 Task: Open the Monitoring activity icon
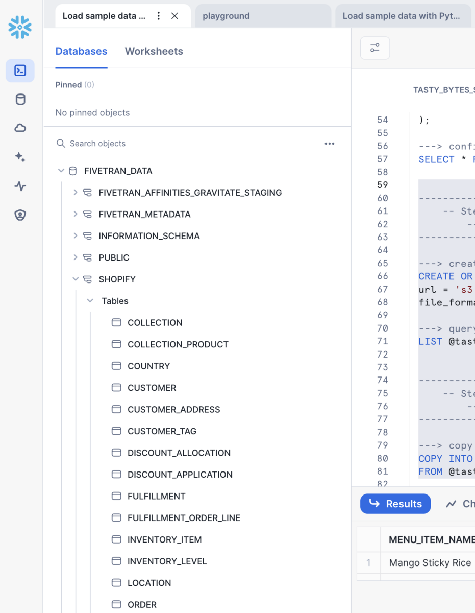coord(20,186)
